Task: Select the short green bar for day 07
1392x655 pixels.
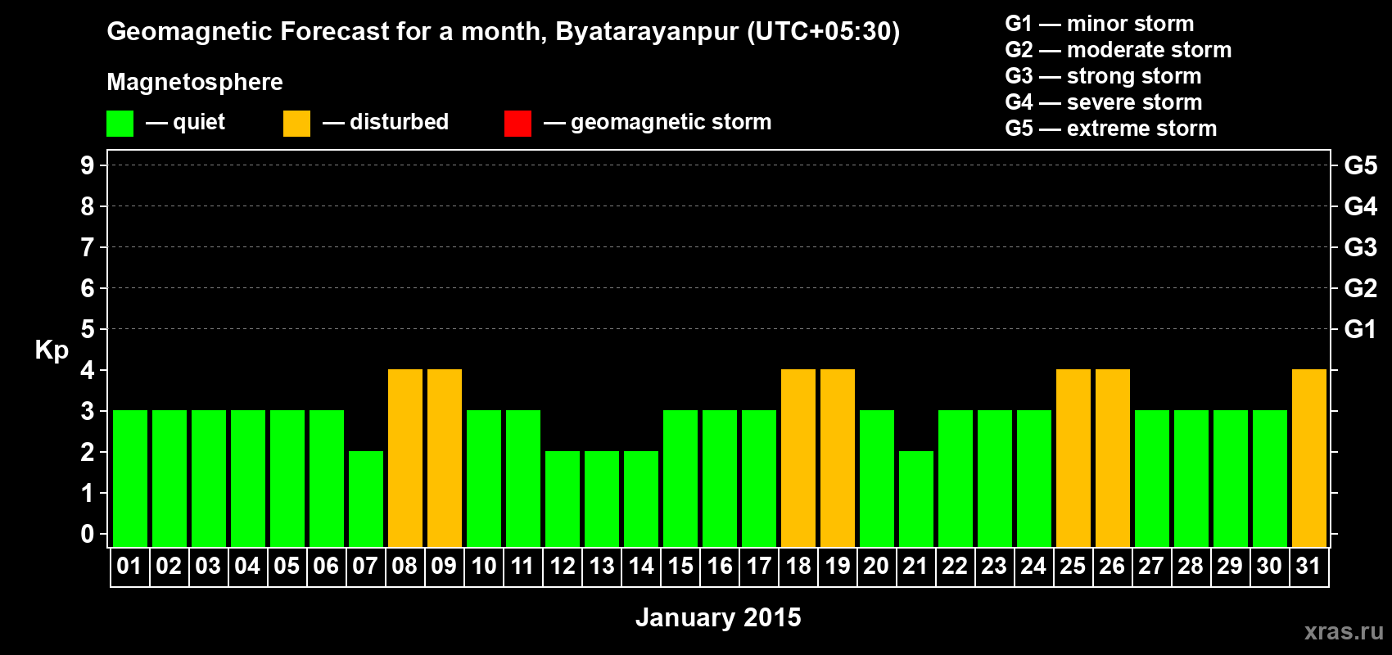Action: click(x=366, y=499)
